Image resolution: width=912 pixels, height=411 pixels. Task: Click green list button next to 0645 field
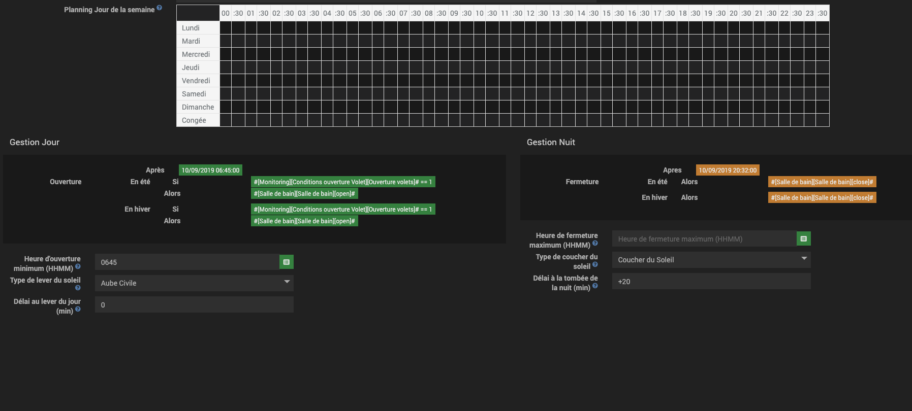tap(287, 262)
